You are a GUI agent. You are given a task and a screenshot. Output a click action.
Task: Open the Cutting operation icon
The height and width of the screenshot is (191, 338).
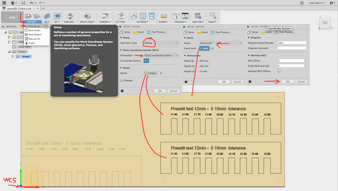[120, 16]
